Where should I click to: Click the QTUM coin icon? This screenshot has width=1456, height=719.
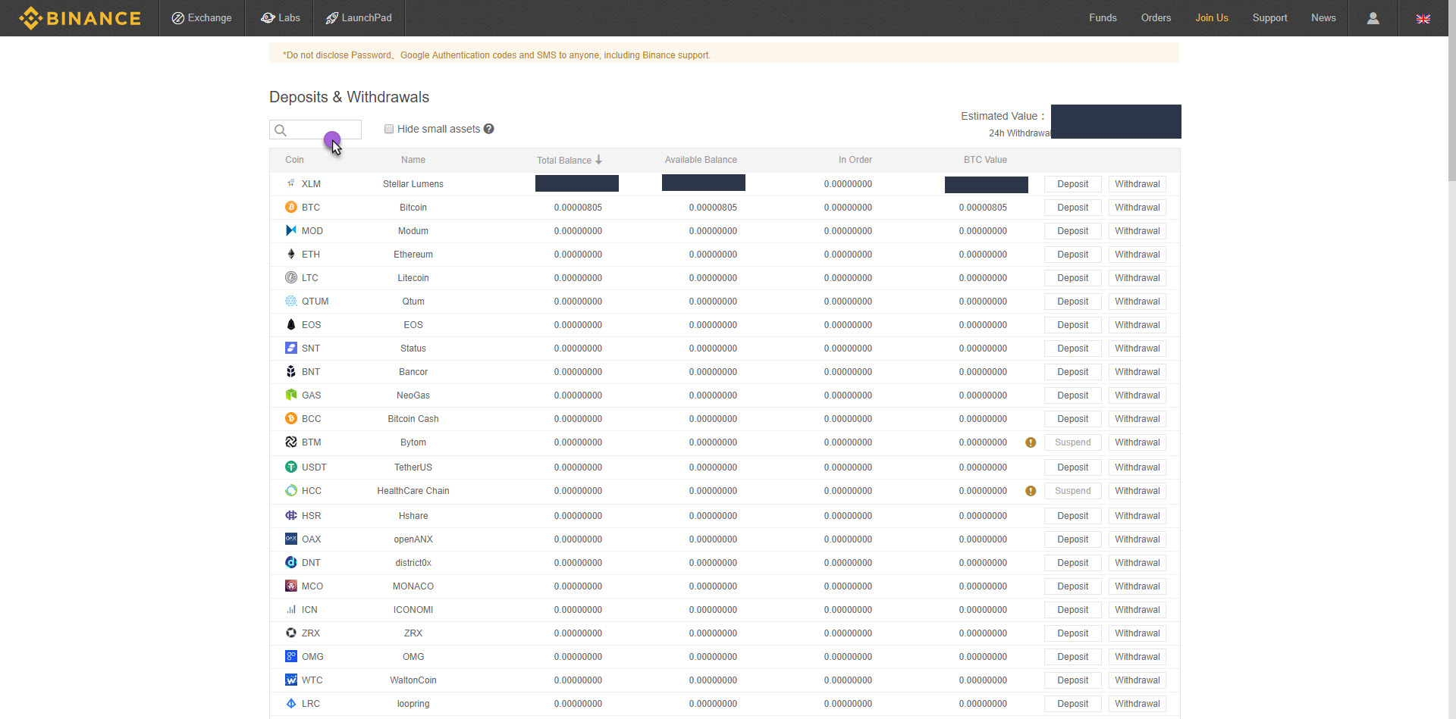click(x=291, y=301)
